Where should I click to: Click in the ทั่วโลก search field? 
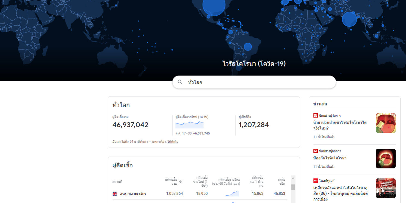[257, 82]
